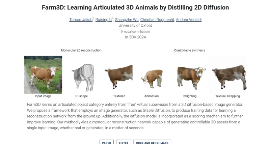Viewport: 270px width, 144px height.
Task: Click the PAPER button
Action: coord(107,142)
